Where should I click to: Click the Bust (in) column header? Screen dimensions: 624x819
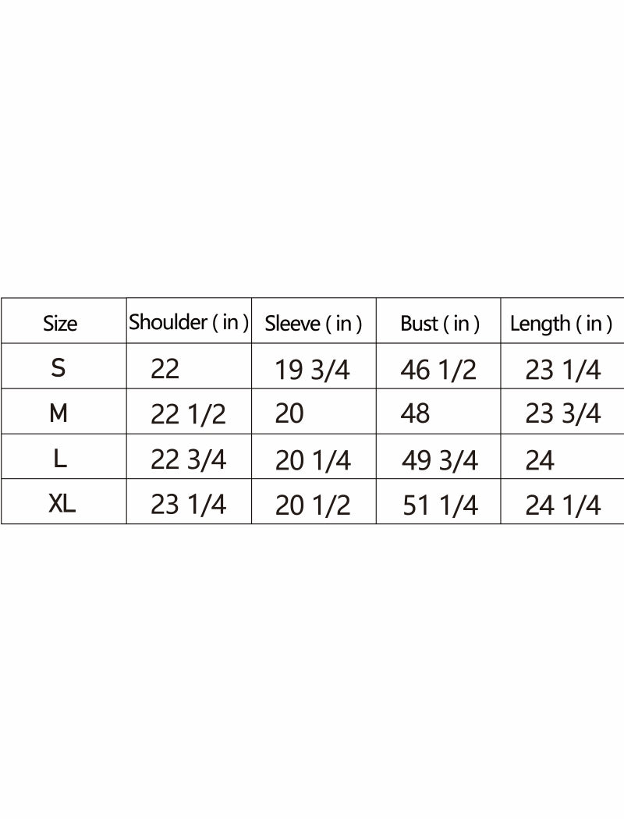[439, 324]
